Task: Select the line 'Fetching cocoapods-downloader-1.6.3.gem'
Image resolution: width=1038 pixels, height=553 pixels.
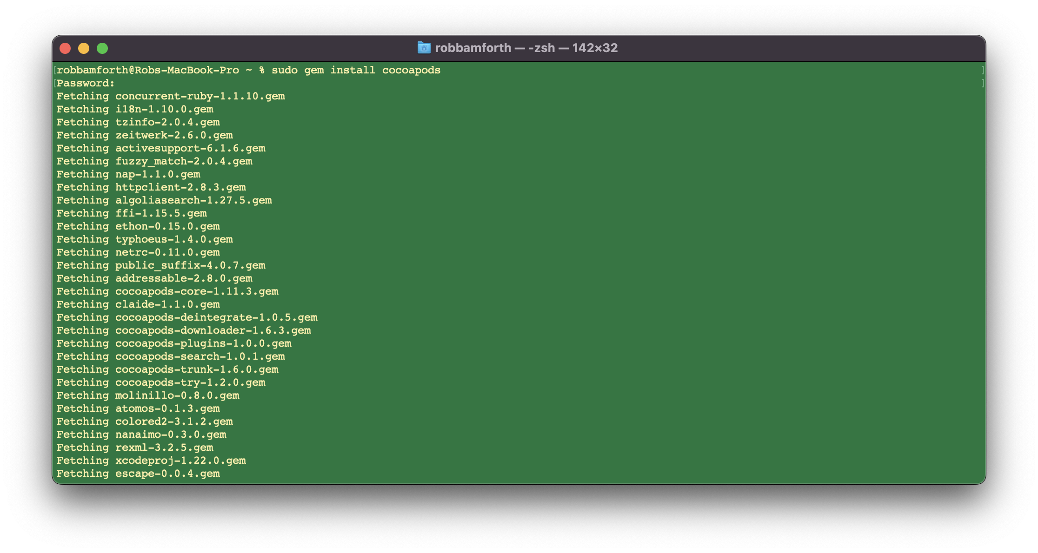Action: pyautogui.click(x=184, y=330)
